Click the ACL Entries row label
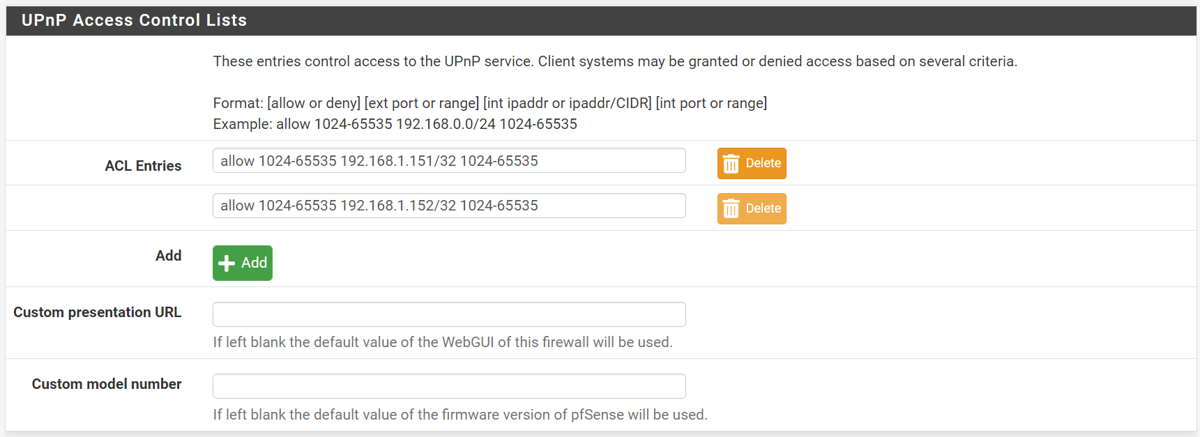This screenshot has width=1200, height=437. coord(142,166)
